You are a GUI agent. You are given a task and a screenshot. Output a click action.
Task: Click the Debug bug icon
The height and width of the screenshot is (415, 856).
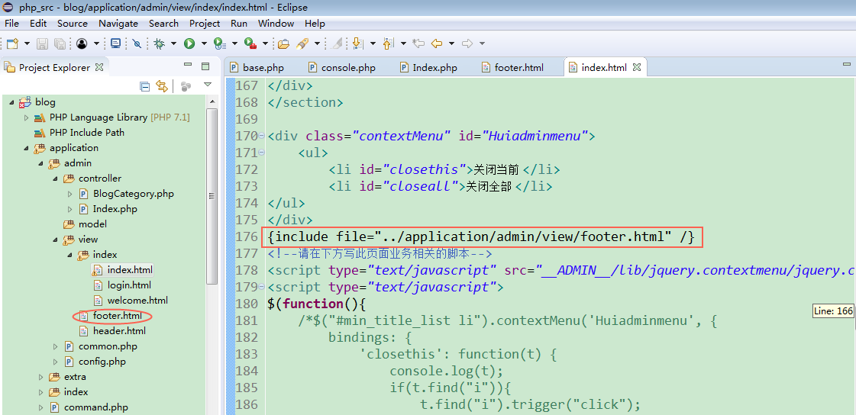click(x=160, y=43)
